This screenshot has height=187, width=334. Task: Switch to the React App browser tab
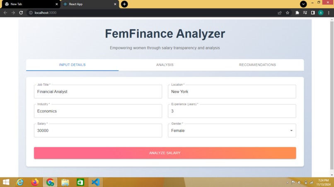(90, 4)
